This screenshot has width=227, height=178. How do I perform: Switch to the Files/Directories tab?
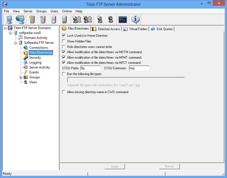coord(75,28)
